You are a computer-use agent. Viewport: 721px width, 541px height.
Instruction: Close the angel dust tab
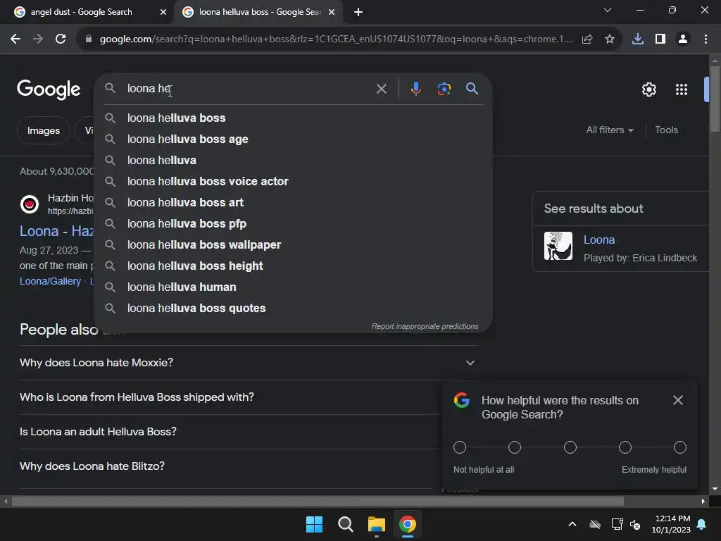pyautogui.click(x=163, y=12)
